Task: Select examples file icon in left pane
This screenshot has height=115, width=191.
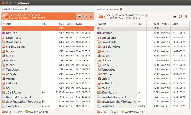Action: (4, 106)
